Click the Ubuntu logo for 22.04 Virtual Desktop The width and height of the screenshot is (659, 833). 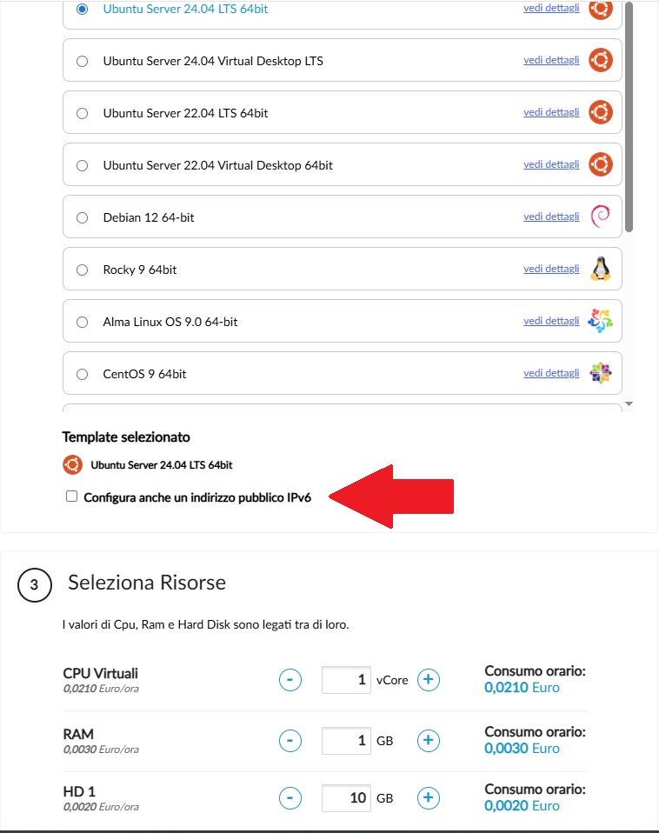point(601,164)
